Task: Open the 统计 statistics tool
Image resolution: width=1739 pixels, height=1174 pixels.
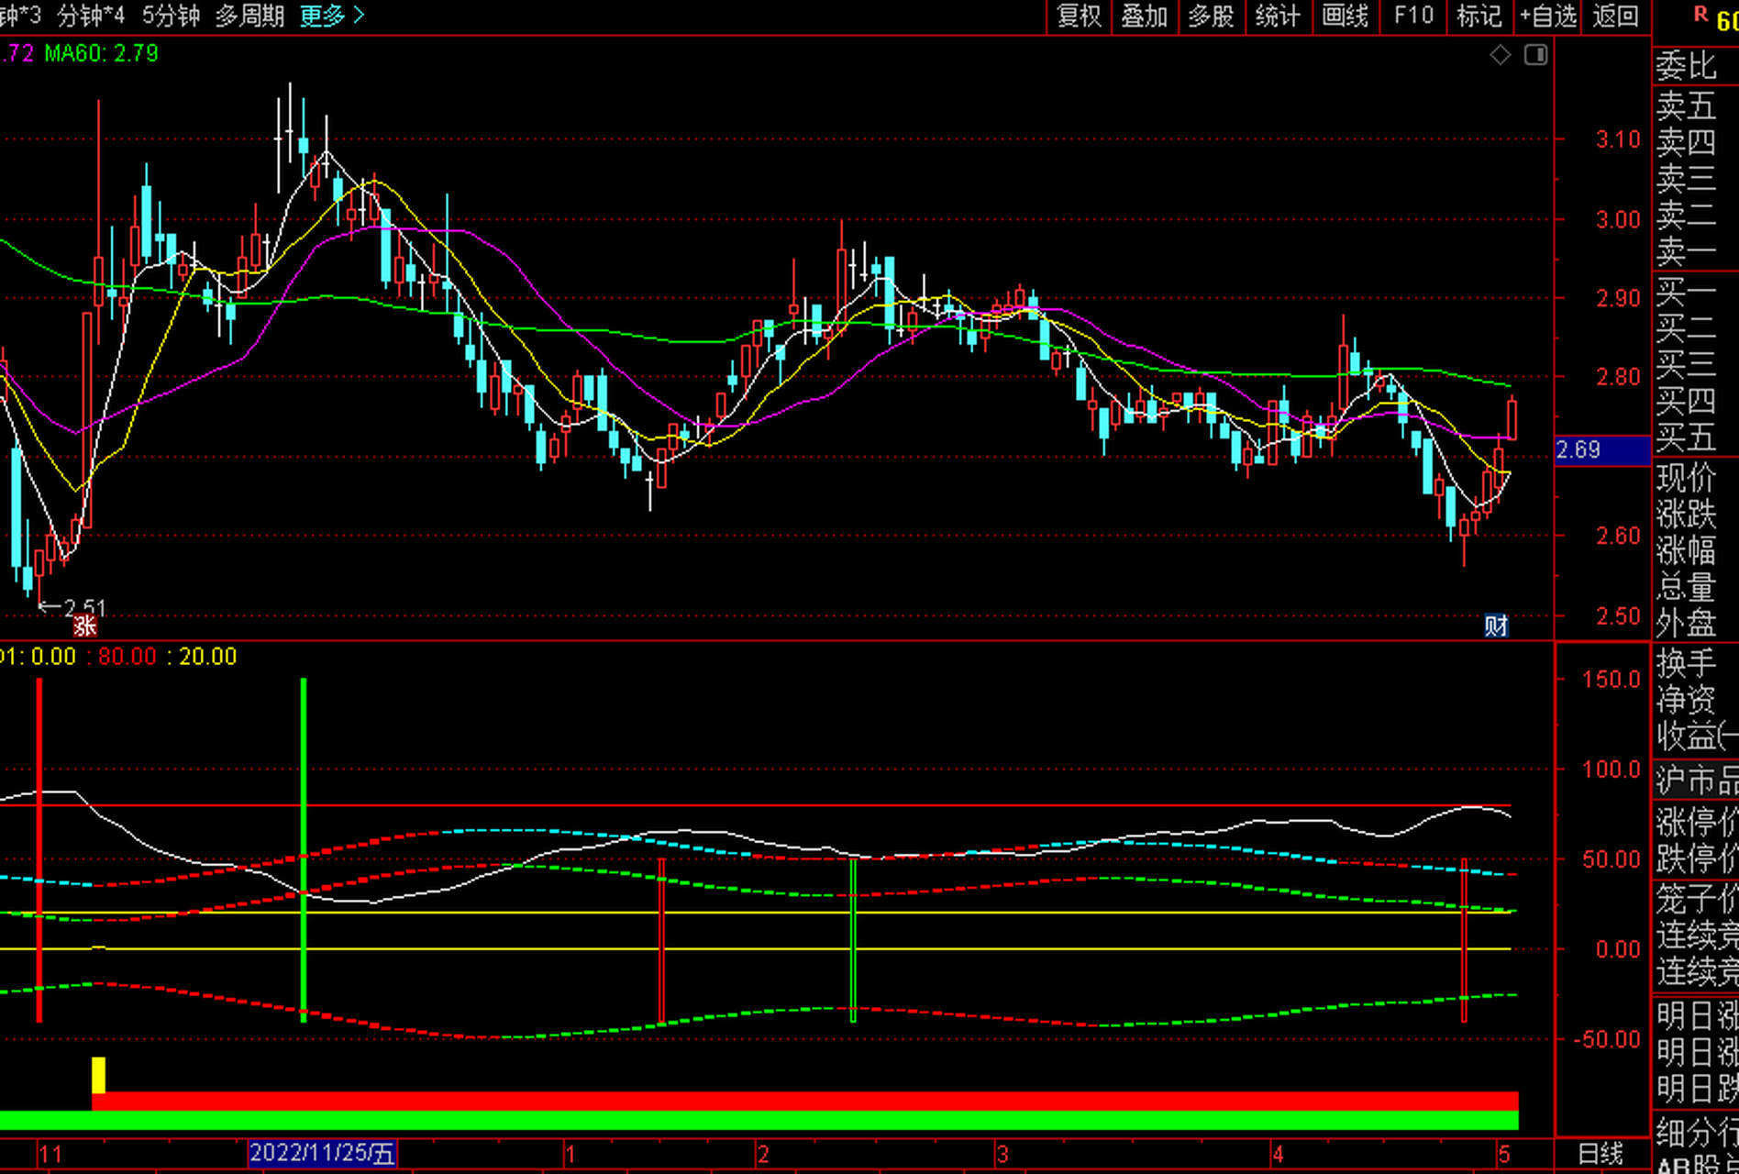Action: tap(1278, 17)
